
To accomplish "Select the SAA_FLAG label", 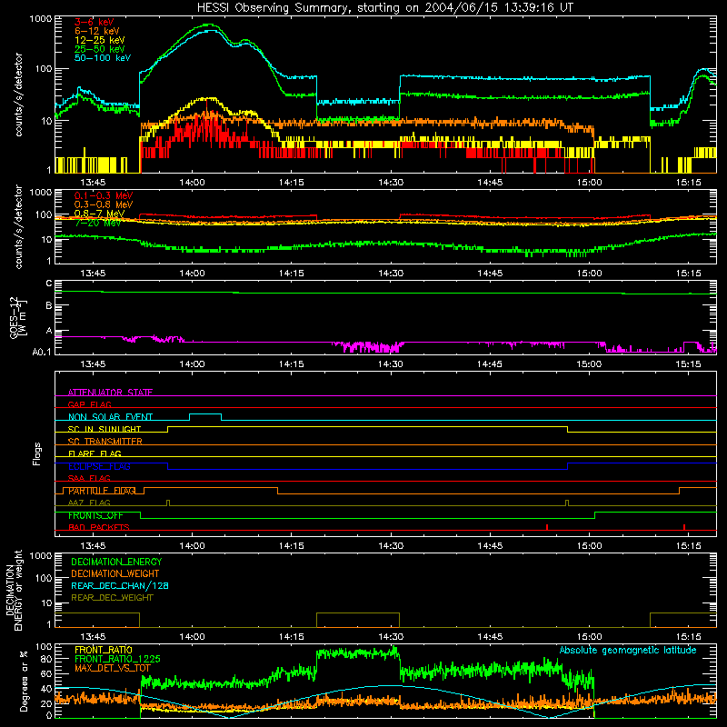I will click(x=89, y=478).
